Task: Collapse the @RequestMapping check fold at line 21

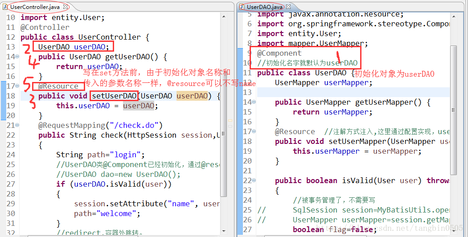Action: pyautogui.click(x=17, y=125)
